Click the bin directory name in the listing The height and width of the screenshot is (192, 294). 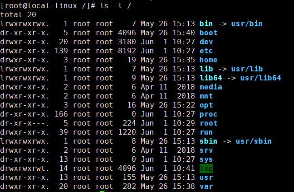tap(206, 23)
